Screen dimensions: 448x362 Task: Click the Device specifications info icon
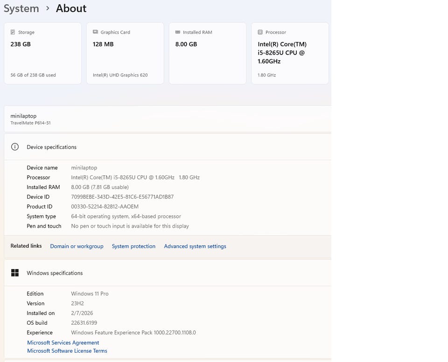pos(15,147)
